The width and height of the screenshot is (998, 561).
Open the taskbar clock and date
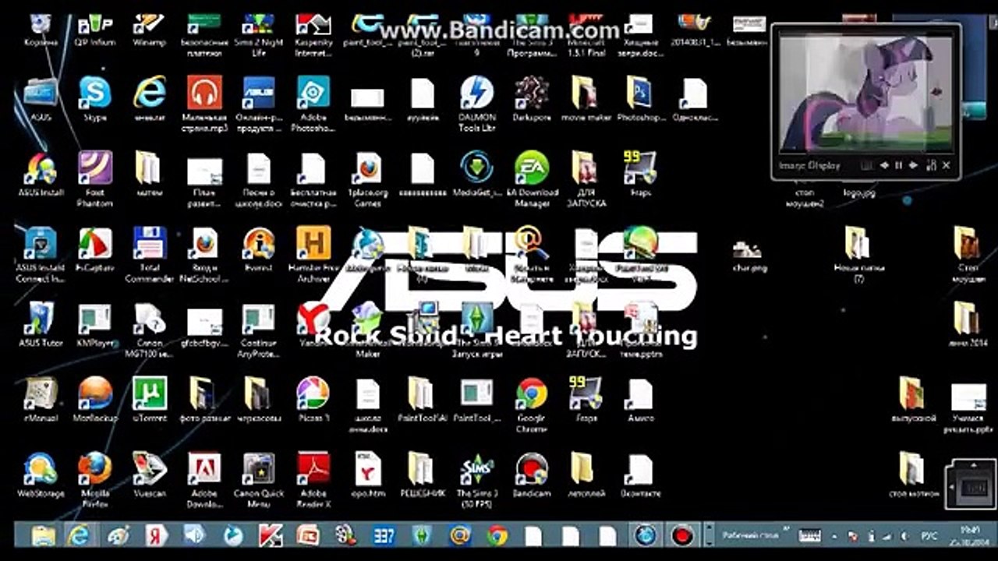(969, 535)
